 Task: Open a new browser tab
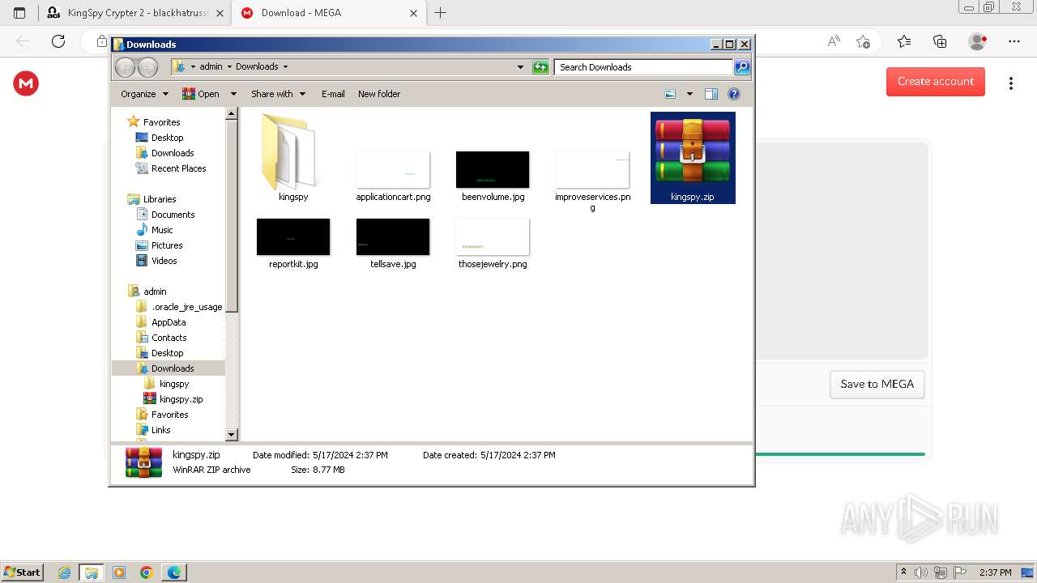[x=440, y=13]
